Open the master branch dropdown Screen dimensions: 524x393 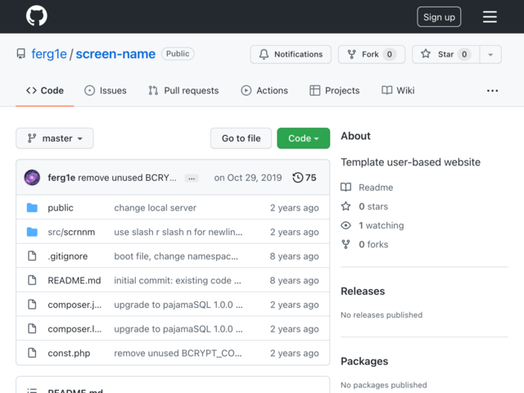55,138
